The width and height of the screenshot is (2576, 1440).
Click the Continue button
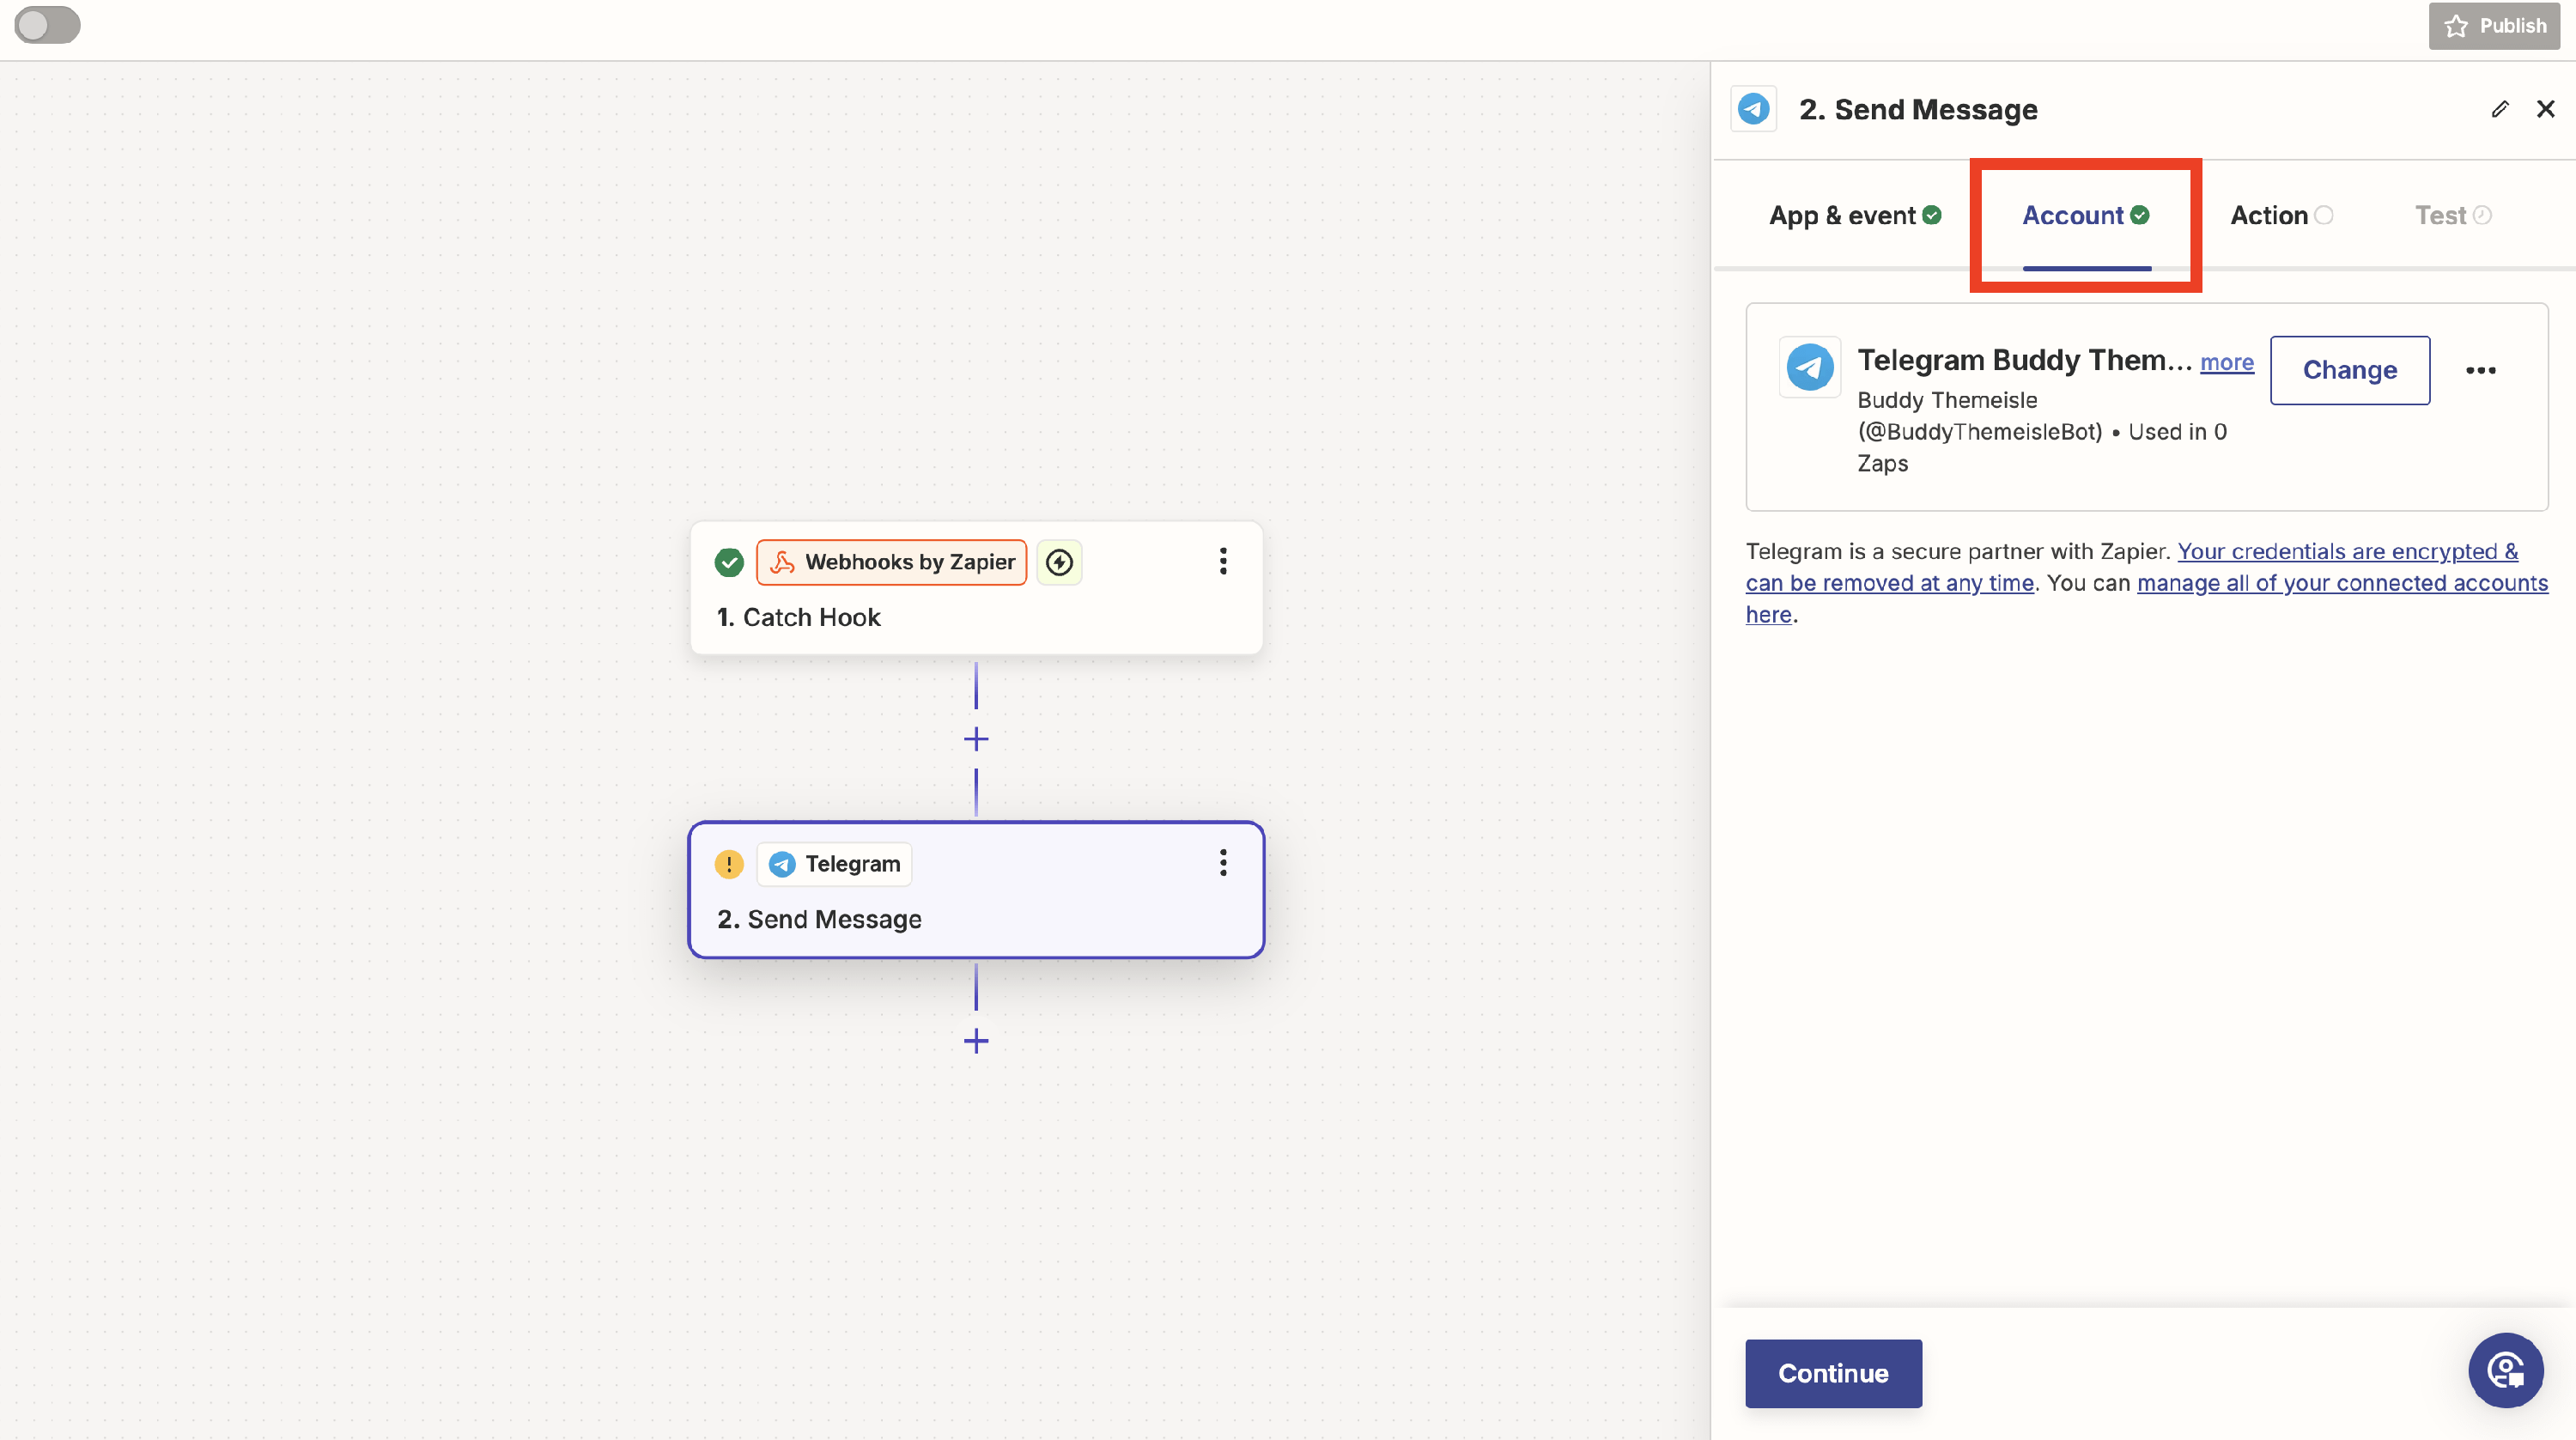1832,1373
